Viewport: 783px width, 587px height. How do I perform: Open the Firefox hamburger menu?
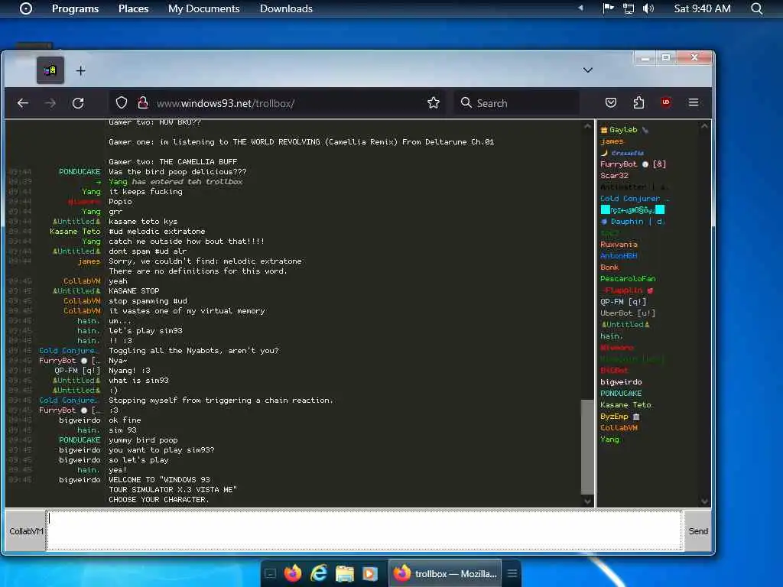(x=694, y=102)
